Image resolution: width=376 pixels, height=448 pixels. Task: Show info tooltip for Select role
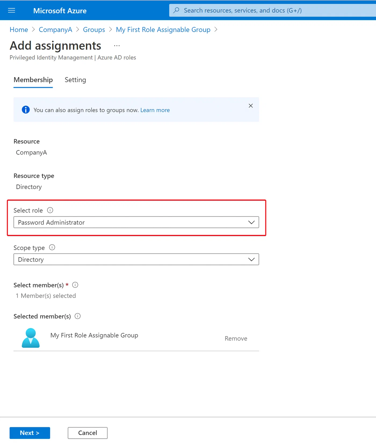coord(50,210)
